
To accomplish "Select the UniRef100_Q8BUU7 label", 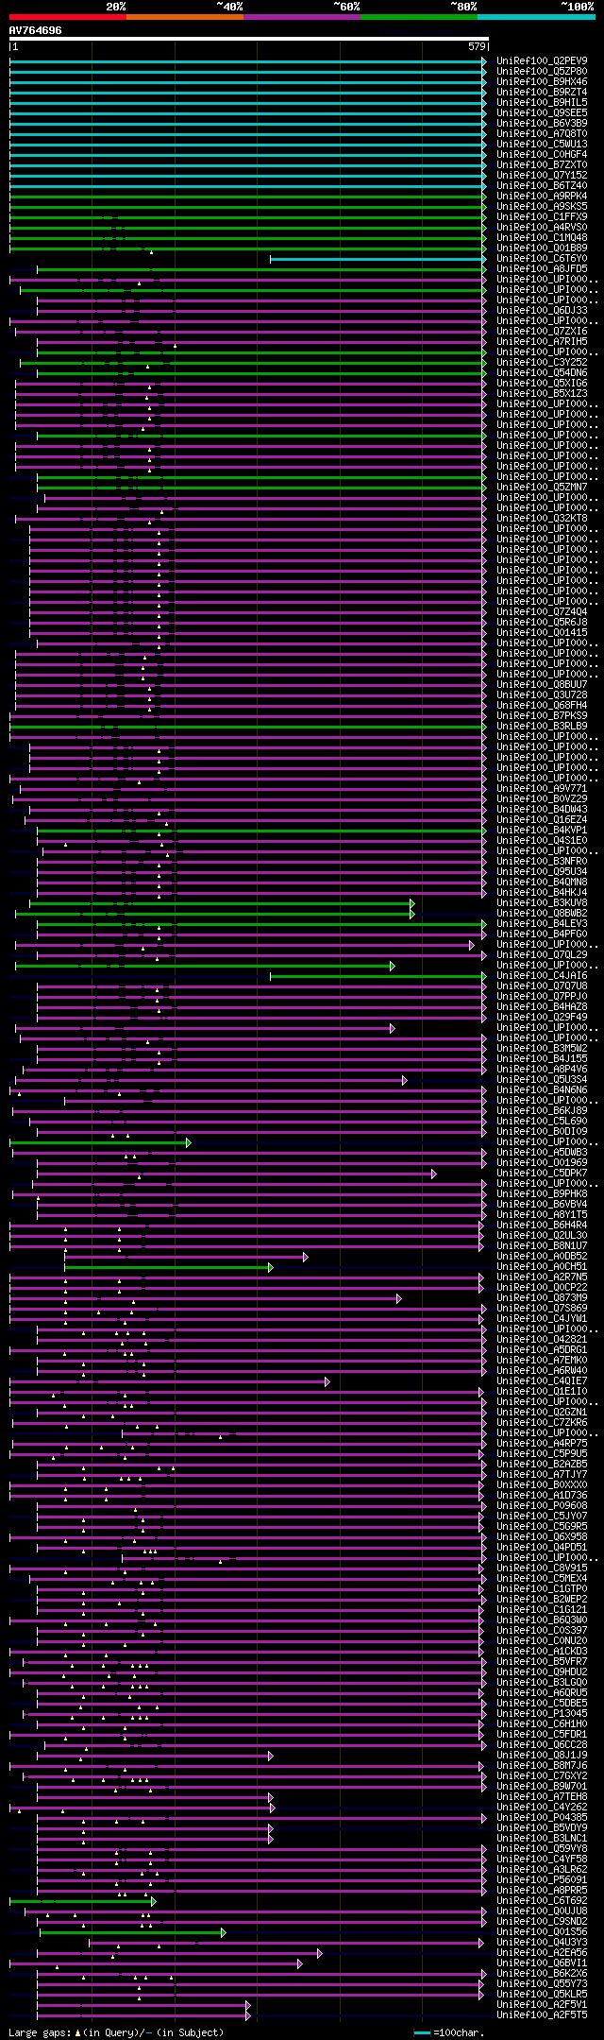I will click(x=542, y=684).
